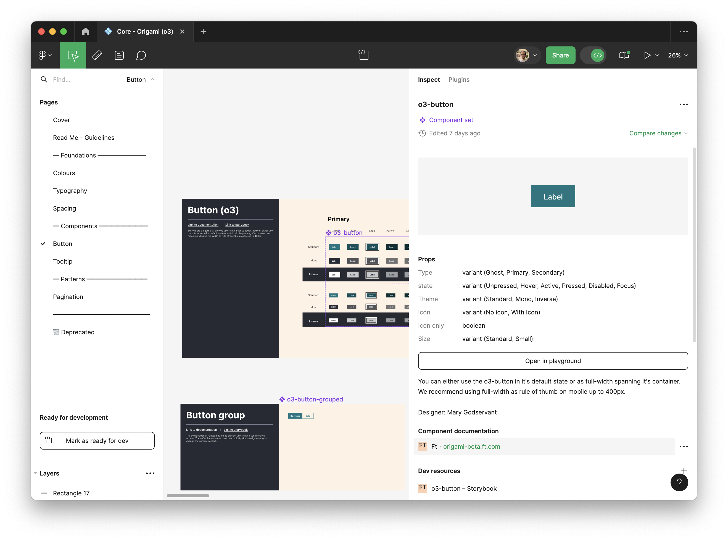Click the Component set link
Image resolution: width=728 pixels, height=541 pixels.
coord(451,120)
